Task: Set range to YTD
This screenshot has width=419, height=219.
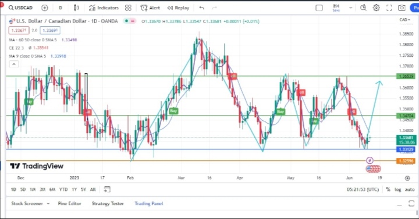Action: tap(63, 189)
